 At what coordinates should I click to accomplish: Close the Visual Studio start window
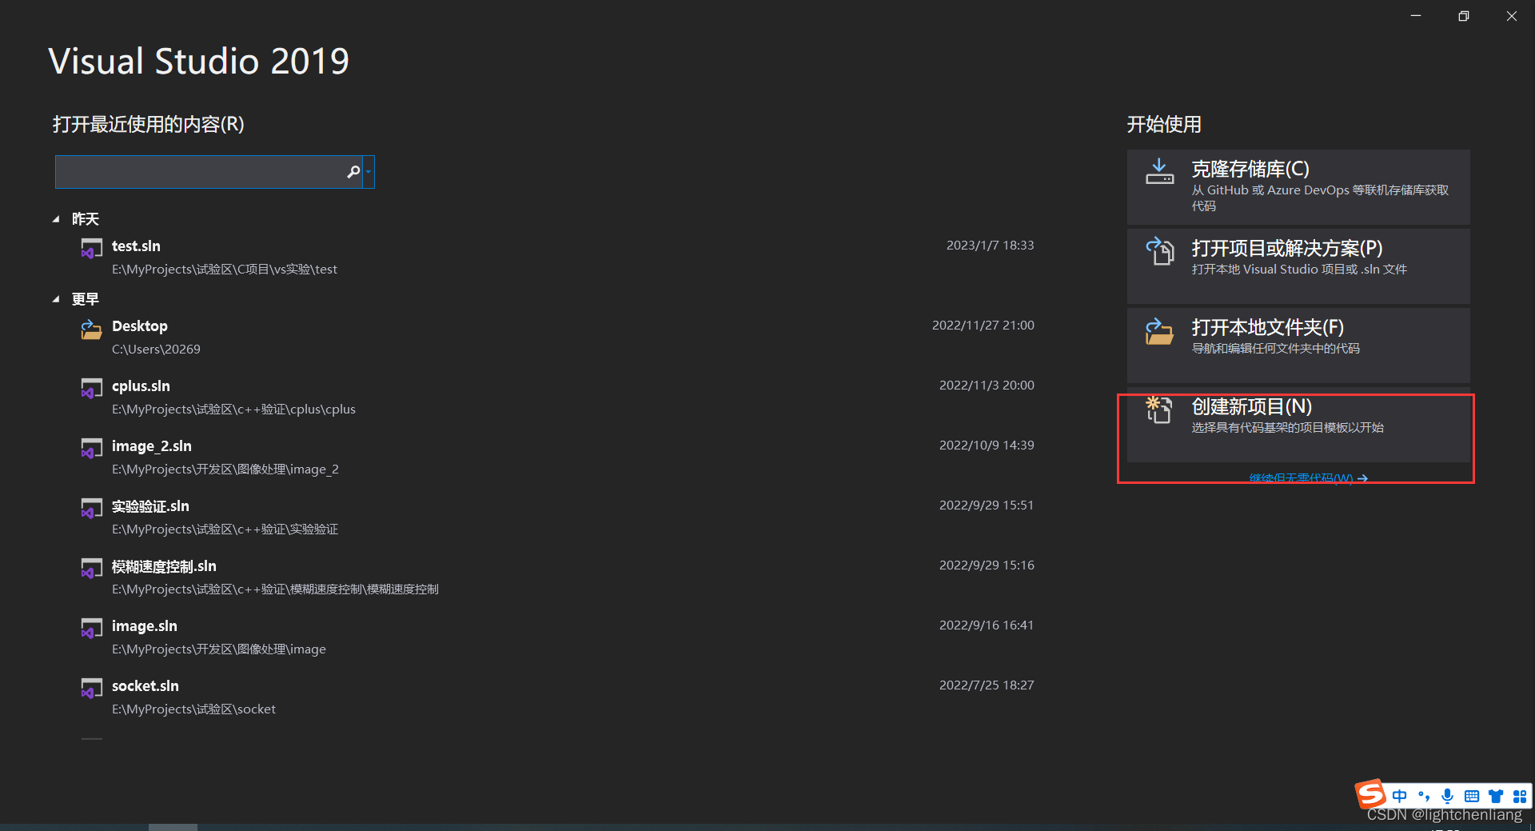point(1512,16)
